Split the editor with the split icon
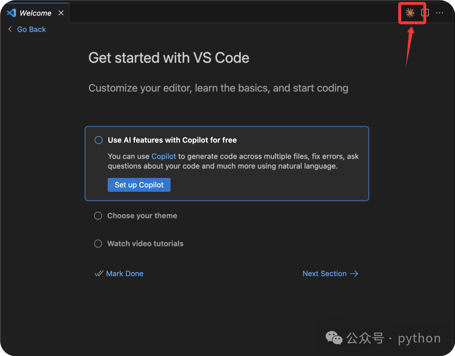Viewport: 455px width, 356px height. [425, 13]
